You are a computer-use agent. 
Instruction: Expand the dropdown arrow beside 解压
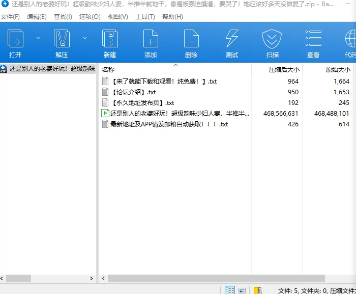[x=84, y=38]
